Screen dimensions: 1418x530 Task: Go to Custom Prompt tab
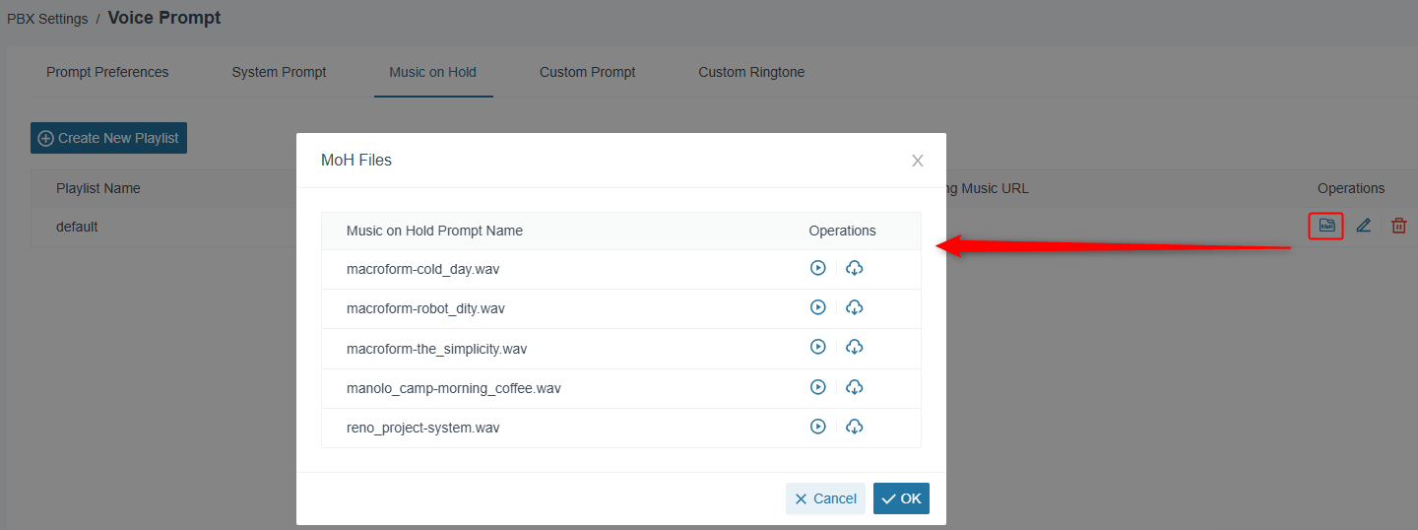(588, 72)
